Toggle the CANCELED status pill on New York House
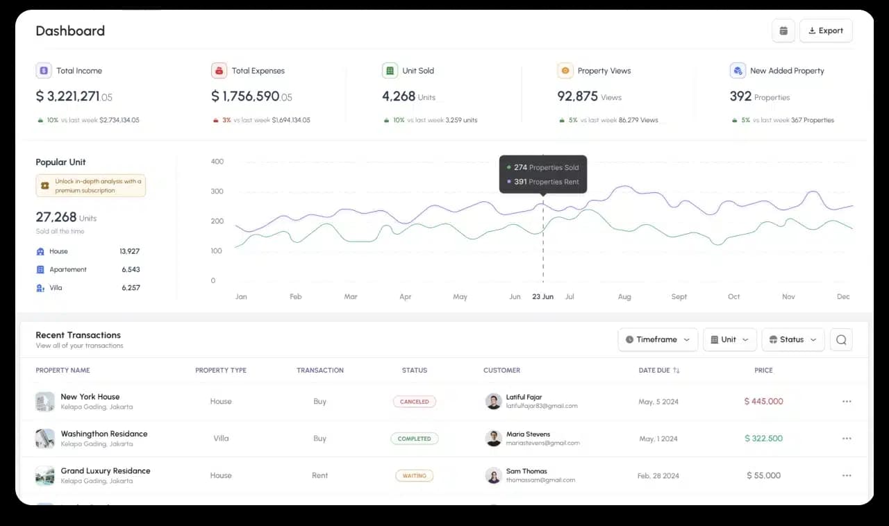The height and width of the screenshot is (526, 889). [415, 401]
